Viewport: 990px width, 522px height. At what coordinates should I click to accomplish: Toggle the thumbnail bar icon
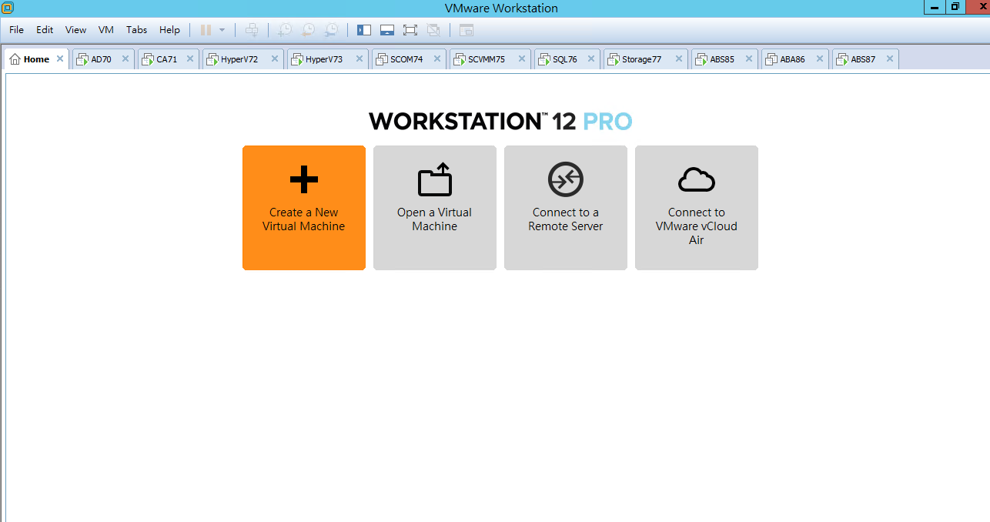point(387,30)
